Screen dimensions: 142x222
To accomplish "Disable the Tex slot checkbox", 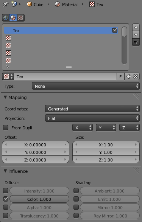I will 115,30.
